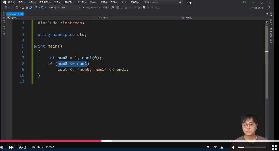Click the video fast-forward button
Image resolution: width=279 pixels, height=151 pixels.
[x=11, y=147]
